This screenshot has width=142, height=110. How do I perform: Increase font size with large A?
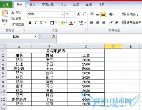pyautogui.click(x=79, y=14)
